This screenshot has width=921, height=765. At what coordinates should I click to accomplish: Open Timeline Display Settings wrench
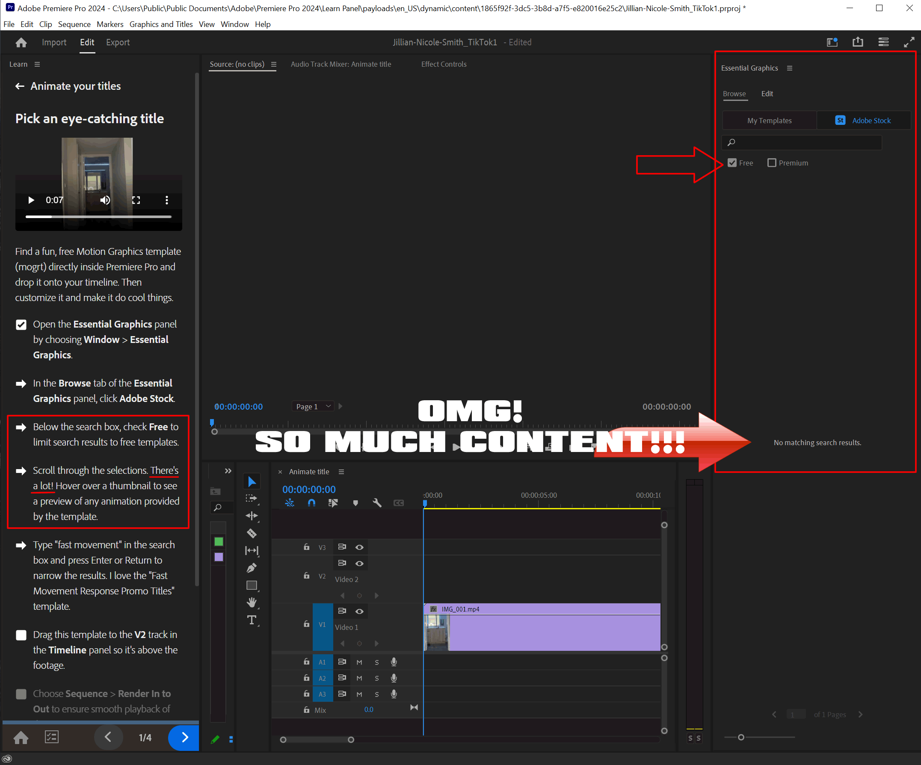tap(377, 503)
